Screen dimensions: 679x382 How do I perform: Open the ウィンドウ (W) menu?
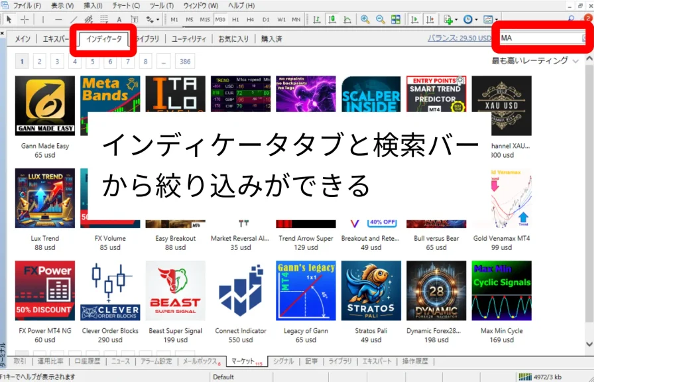pos(200,5)
